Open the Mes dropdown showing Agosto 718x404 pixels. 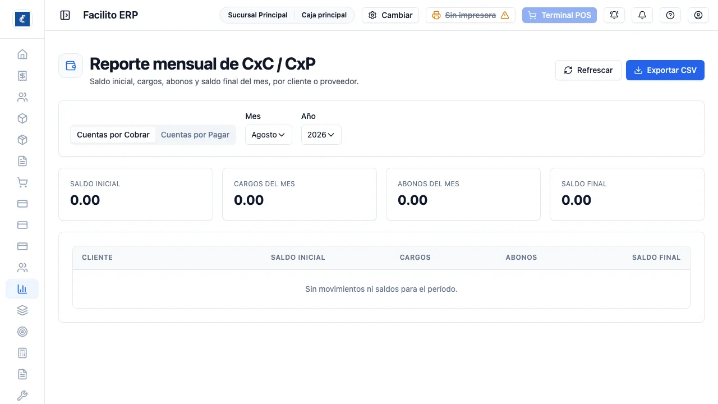[269, 135]
